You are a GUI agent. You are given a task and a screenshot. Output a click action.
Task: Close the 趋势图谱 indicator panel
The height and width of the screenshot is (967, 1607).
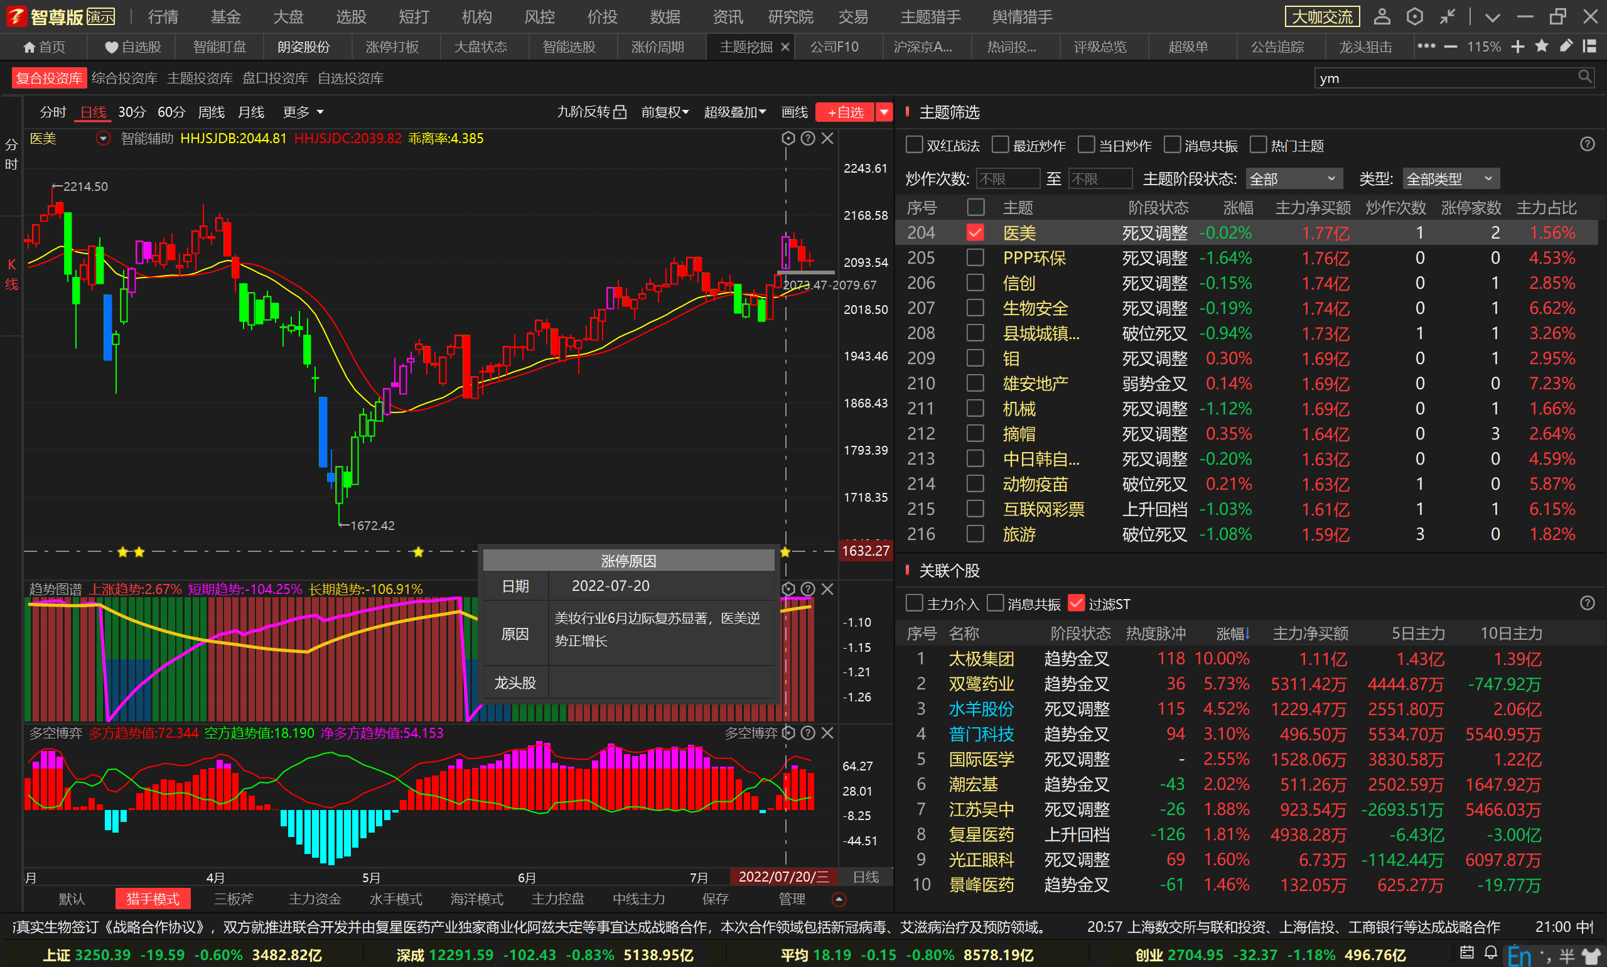827,589
